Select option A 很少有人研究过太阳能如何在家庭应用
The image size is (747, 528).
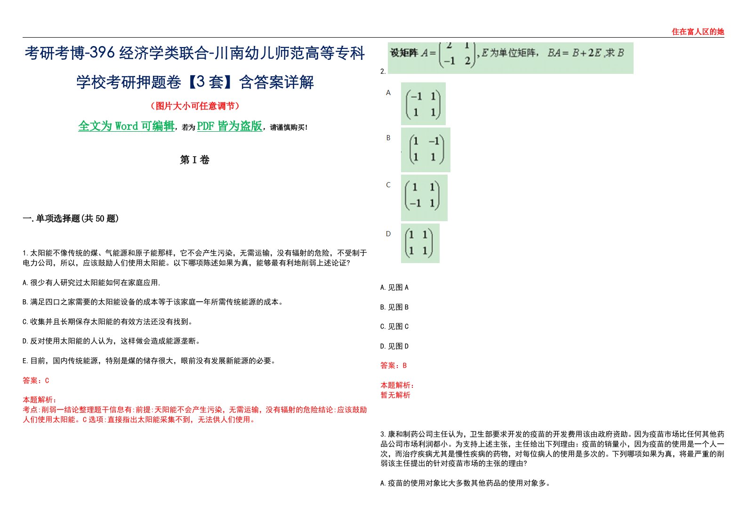[91, 283]
